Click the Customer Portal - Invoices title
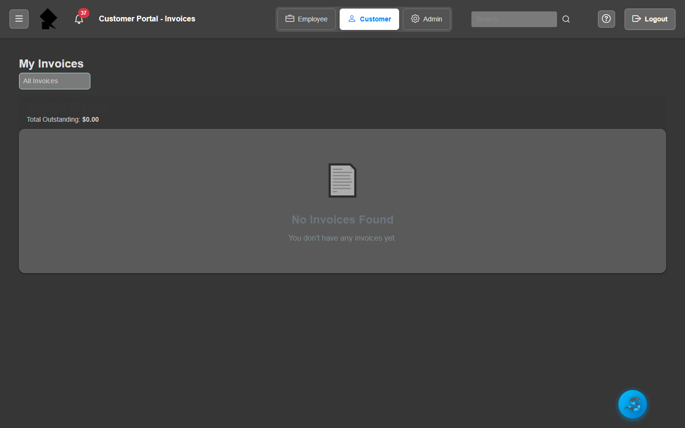This screenshot has width=685, height=428. coord(147,19)
